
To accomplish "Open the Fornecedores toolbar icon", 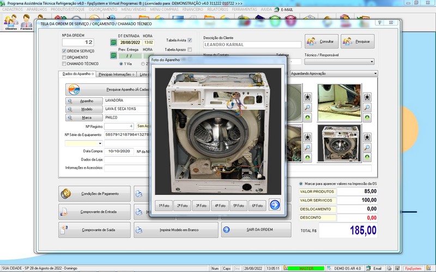I will point(26,22).
